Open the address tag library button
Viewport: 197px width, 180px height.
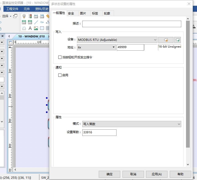(x=165, y=40)
